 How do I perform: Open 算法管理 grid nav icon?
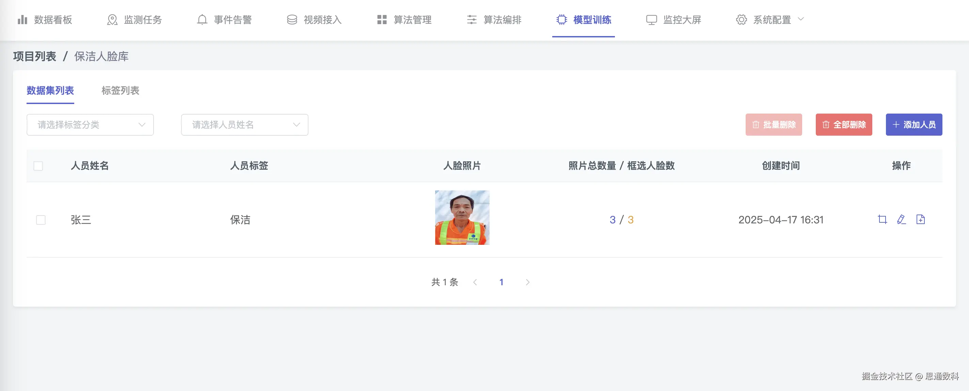(382, 19)
